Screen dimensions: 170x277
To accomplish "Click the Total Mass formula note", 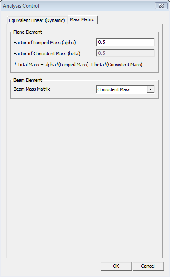I will (78, 65).
